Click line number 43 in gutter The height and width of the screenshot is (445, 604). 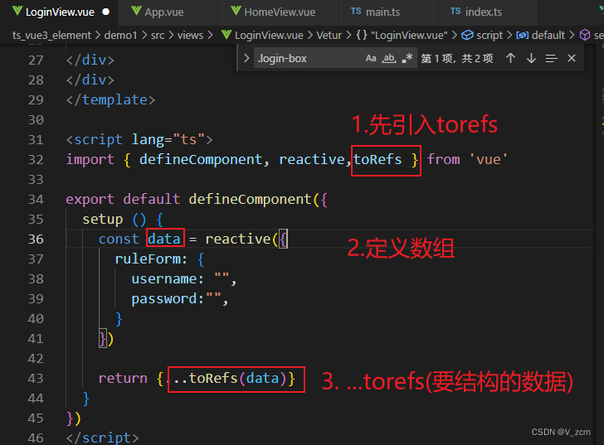coord(36,379)
